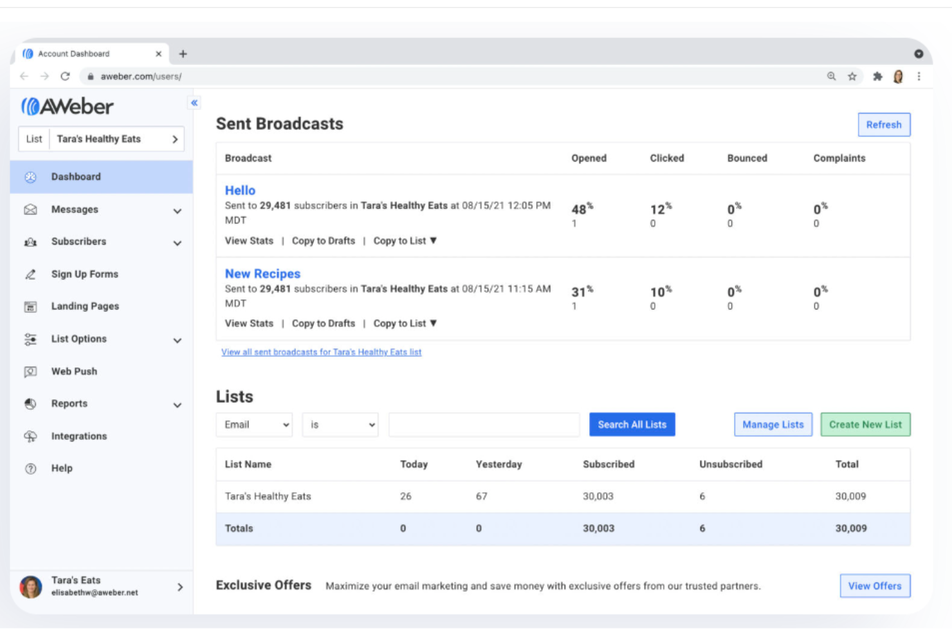Click the AWeber logo

(68, 106)
